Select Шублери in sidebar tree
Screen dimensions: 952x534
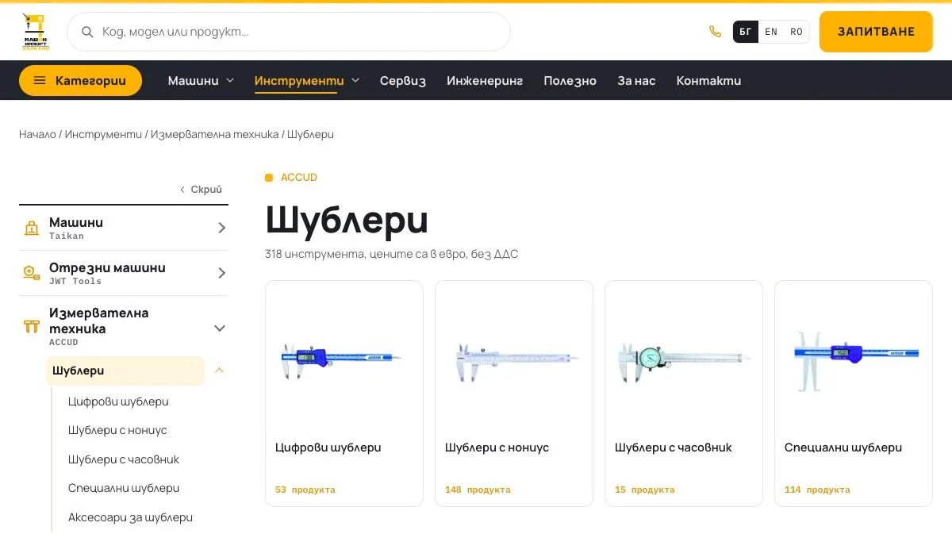125,371
